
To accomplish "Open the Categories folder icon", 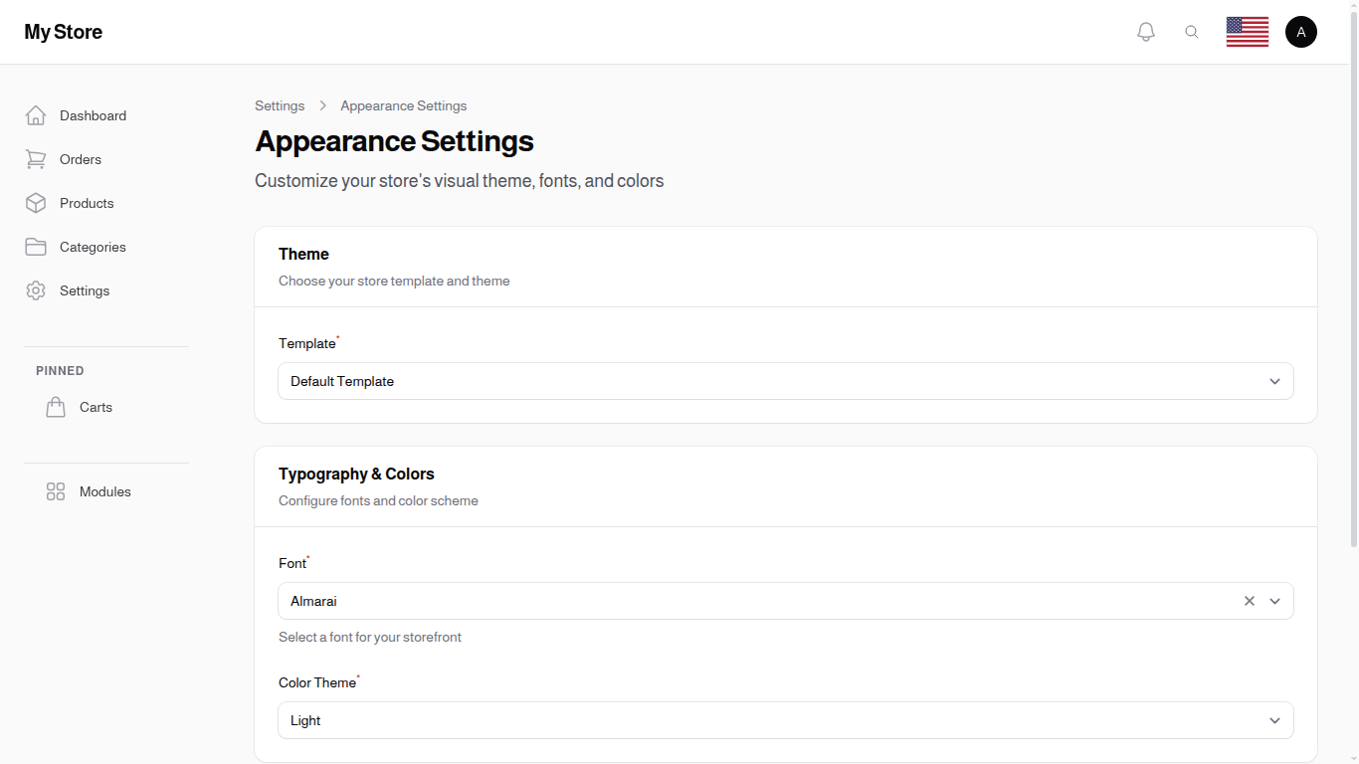I will (x=36, y=247).
